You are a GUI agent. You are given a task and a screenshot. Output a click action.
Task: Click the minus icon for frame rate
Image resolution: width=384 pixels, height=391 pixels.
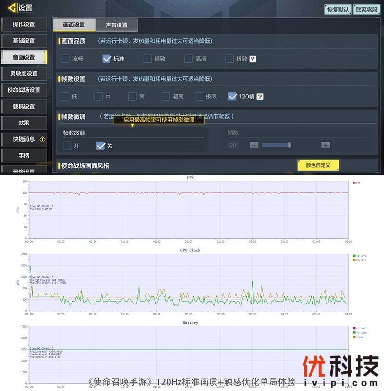coord(254,145)
